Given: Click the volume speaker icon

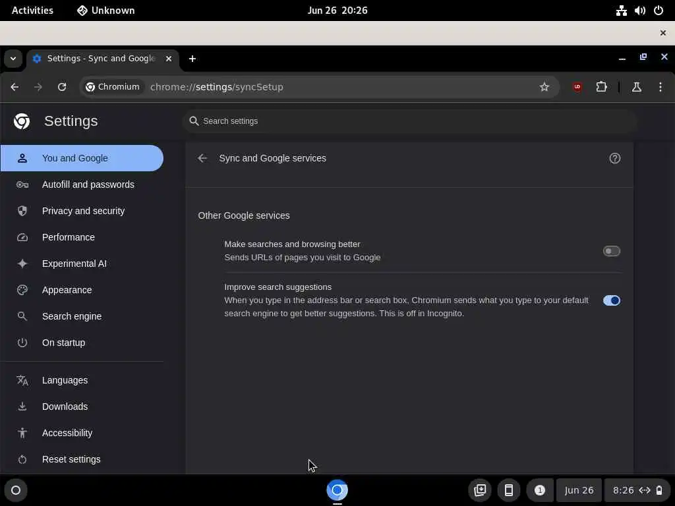Looking at the screenshot, I should (x=639, y=11).
